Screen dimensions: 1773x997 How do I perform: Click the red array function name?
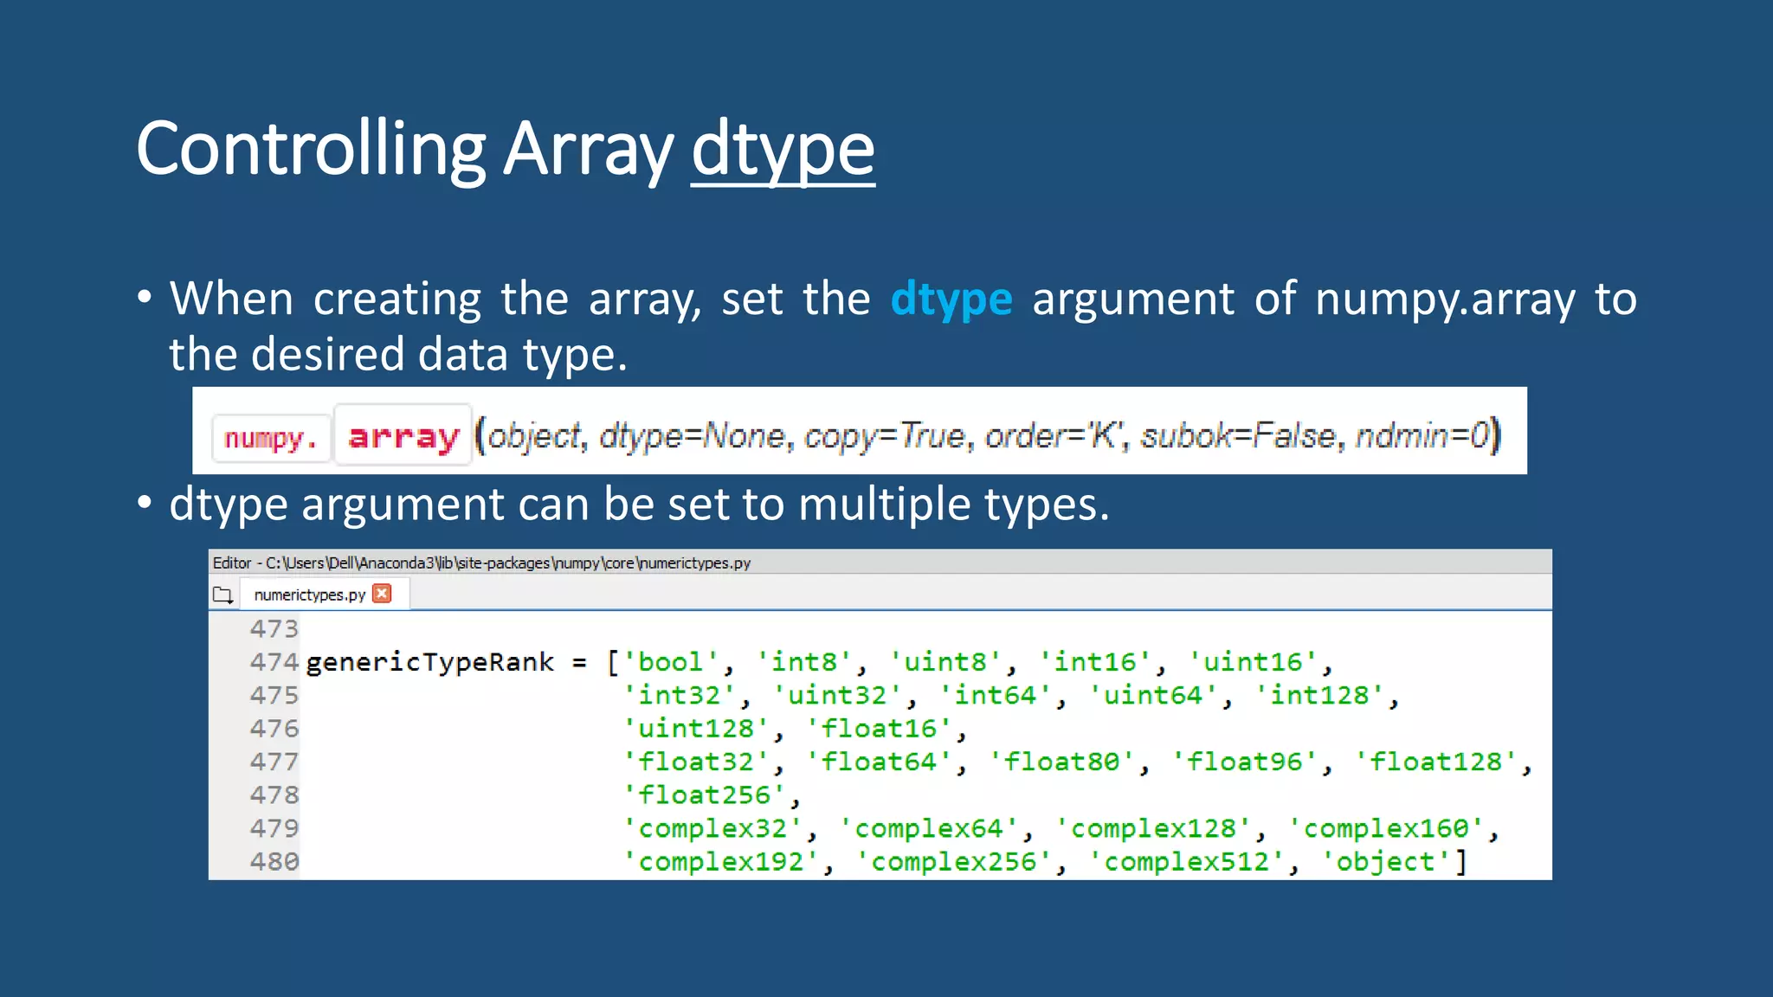[x=403, y=435]
